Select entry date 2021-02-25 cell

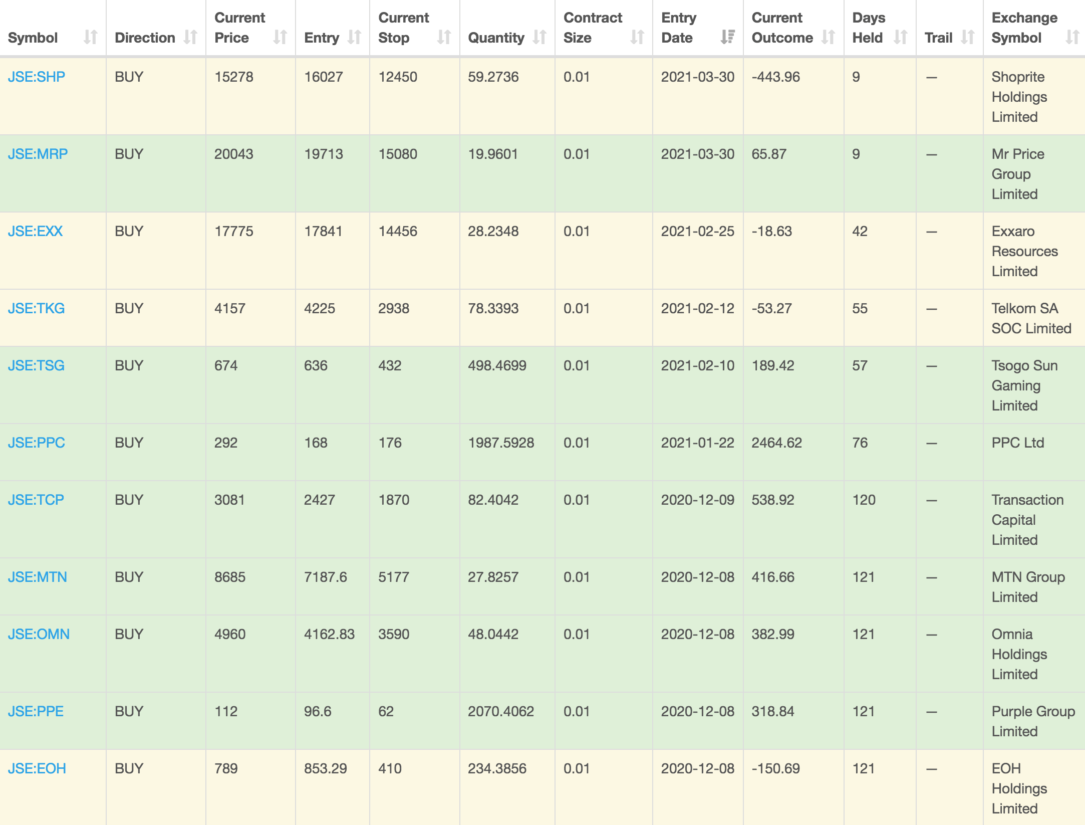pos(698,251)
